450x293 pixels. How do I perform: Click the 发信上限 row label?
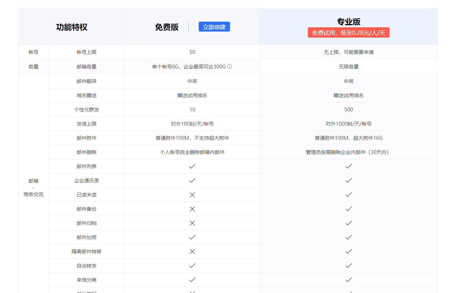point(87,124)
